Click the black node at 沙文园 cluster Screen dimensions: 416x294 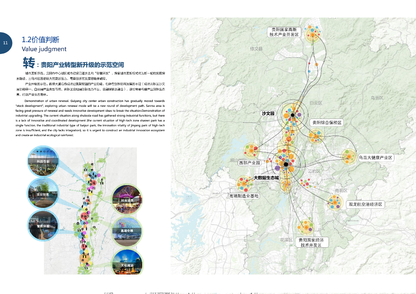(x=292, y=115)
